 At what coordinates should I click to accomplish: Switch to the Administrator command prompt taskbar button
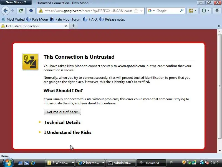coord(121,163)
